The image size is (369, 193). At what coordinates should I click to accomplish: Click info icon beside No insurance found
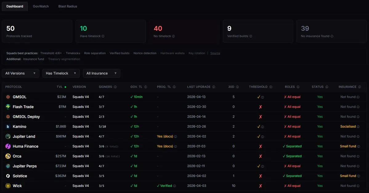[332, 36]
